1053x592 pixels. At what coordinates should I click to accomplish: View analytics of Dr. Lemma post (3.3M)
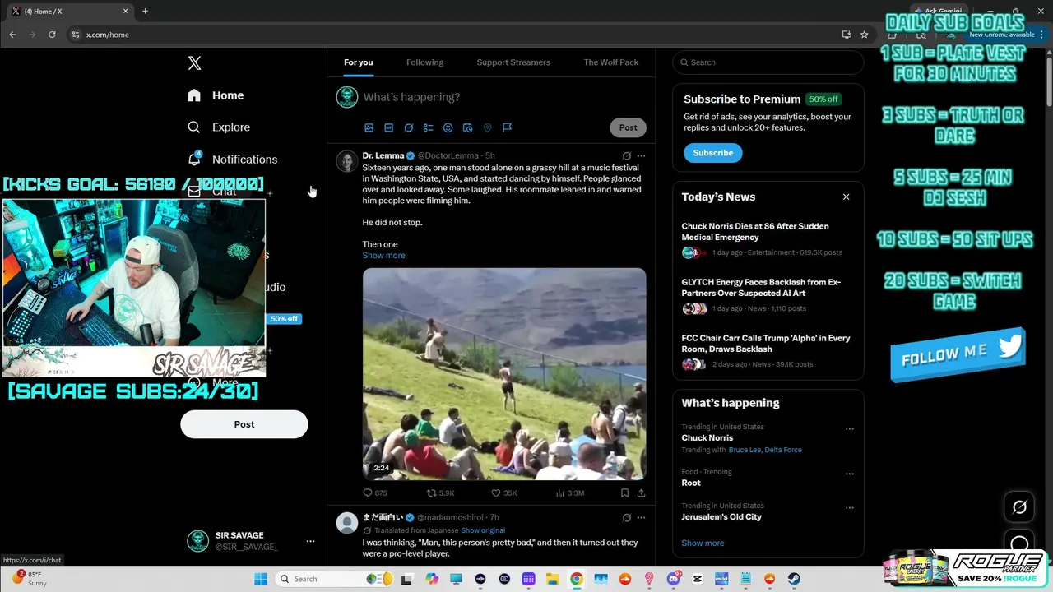(570, 493)
